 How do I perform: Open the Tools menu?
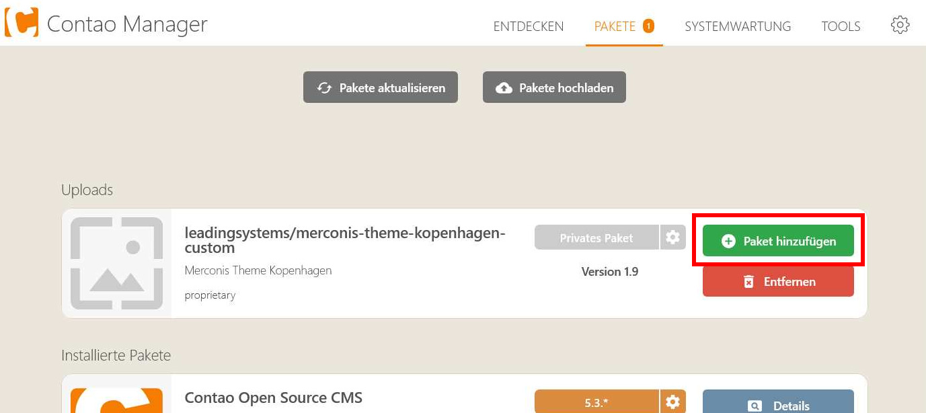(841, 27)
